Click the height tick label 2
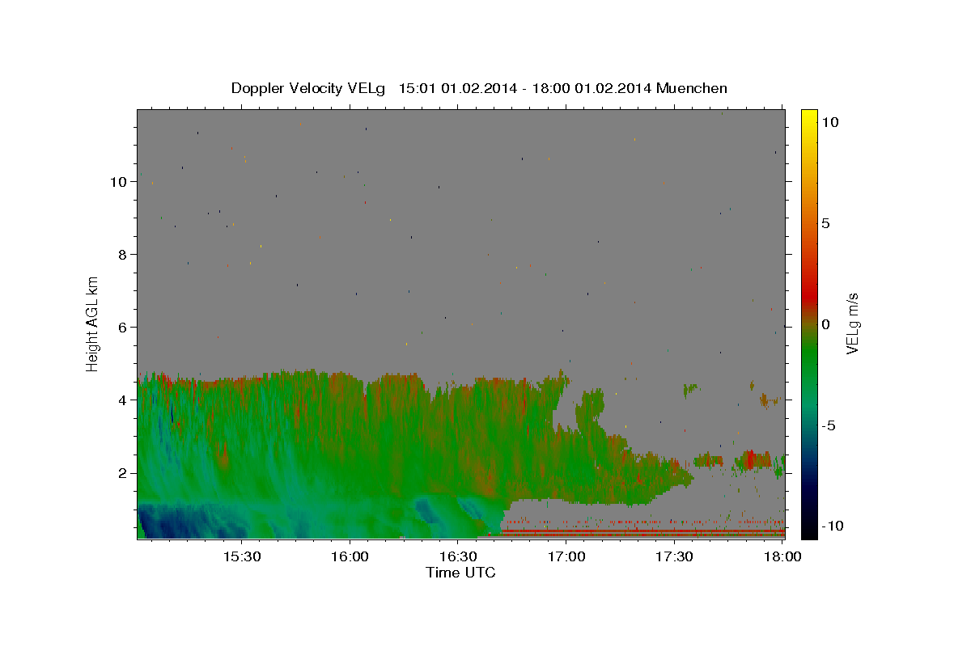This screenshot has height=647, width=971. 123,473
